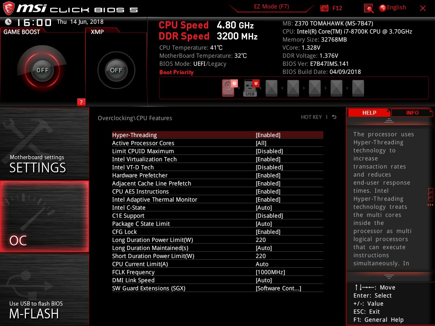Viewport: 435px width, 326px height.
Task: Open Intel C-State [Auto] dropdown
Action: (x=217, y=207)
